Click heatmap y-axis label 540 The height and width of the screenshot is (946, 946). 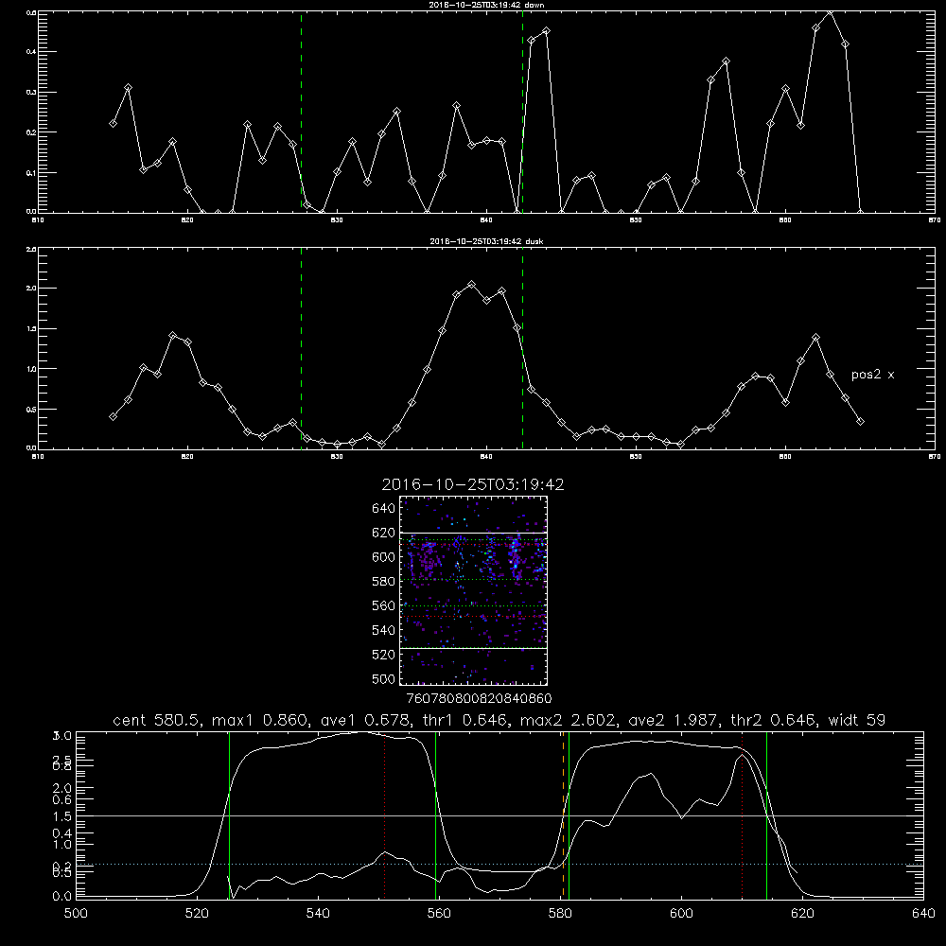[384, 630]
